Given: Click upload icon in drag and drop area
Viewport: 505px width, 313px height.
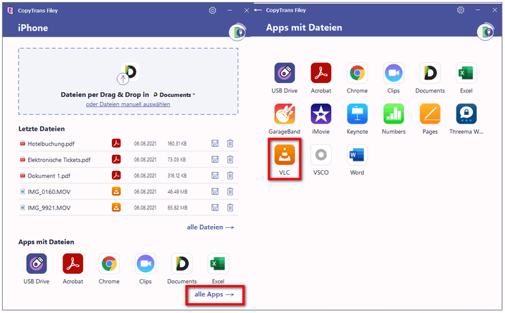Looking at the screenshot, I should click(x=122, y=79).
